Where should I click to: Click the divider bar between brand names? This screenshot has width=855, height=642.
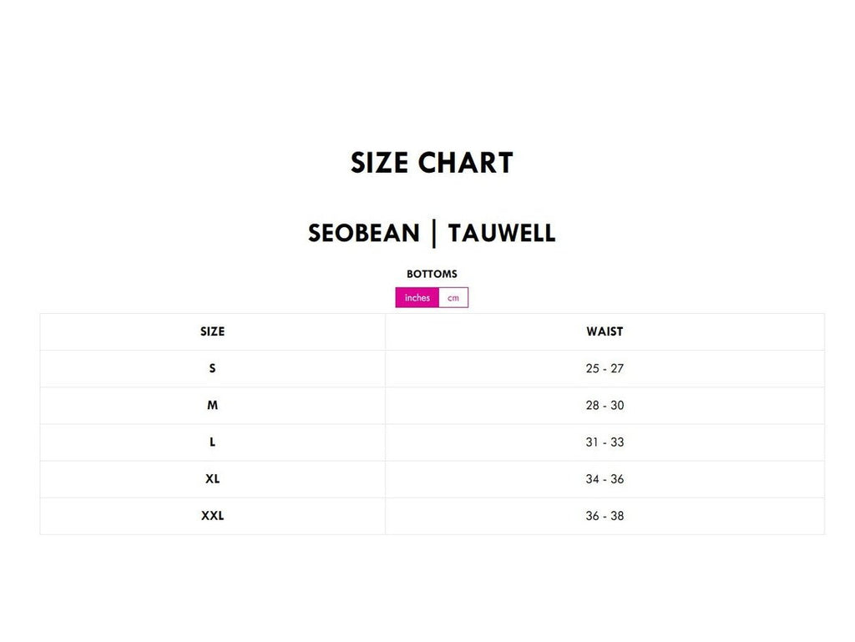coord(433,233)
